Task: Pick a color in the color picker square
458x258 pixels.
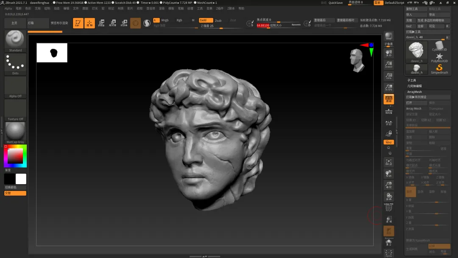Action: pos(15,156)
